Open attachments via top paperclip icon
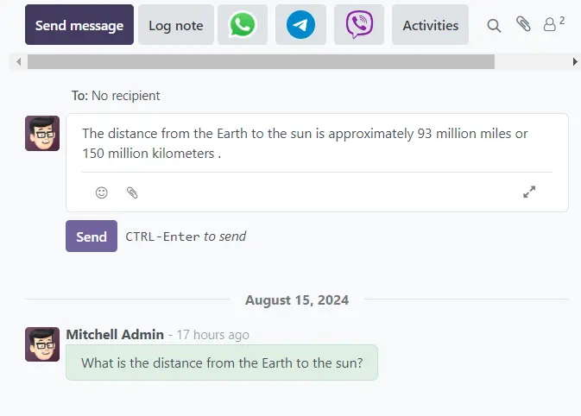 pos(523,24)
